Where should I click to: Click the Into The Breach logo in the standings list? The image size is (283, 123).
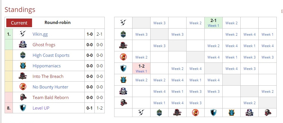23,76
